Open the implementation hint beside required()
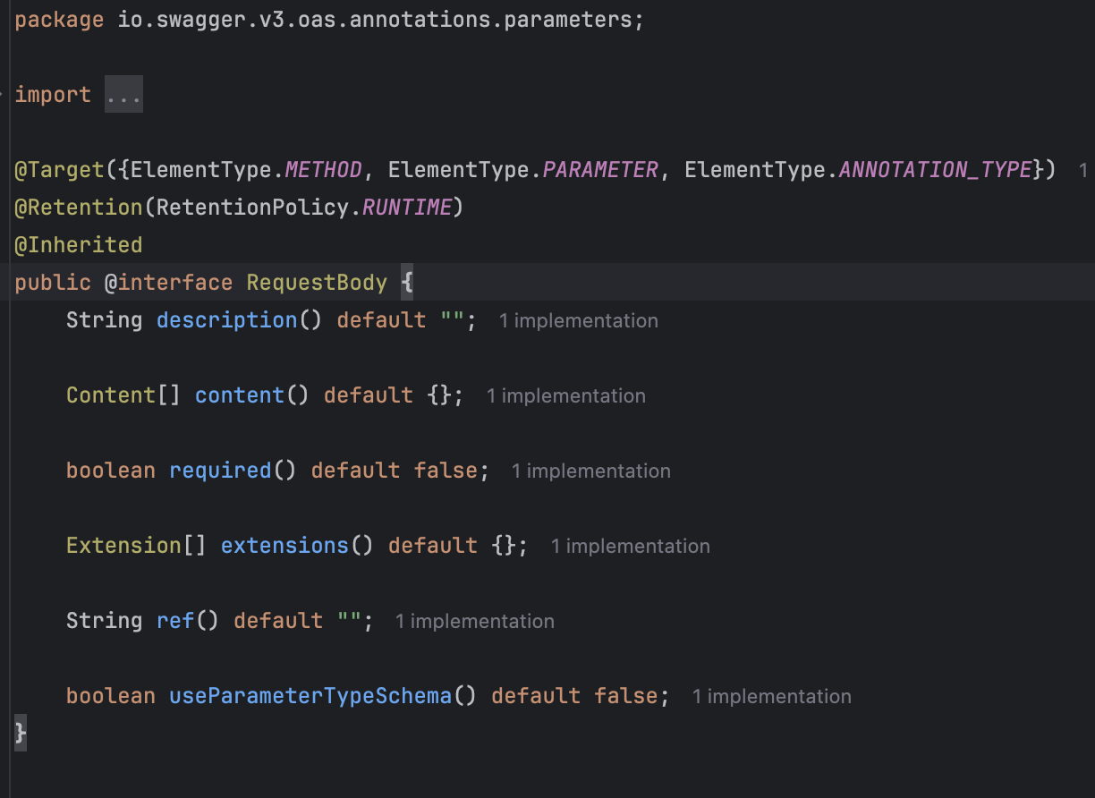The width and height of the screenshot is (1095, 798). (591, 471)
